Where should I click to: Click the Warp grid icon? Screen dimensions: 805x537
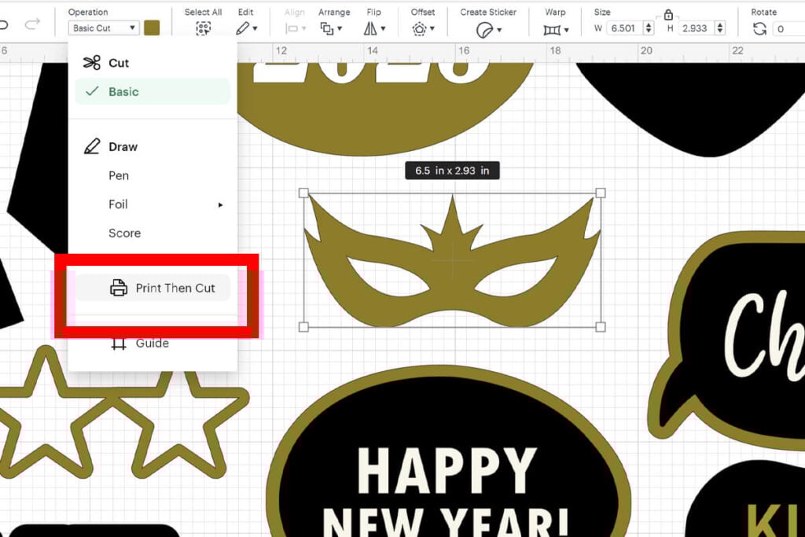(x=552, y=31)
